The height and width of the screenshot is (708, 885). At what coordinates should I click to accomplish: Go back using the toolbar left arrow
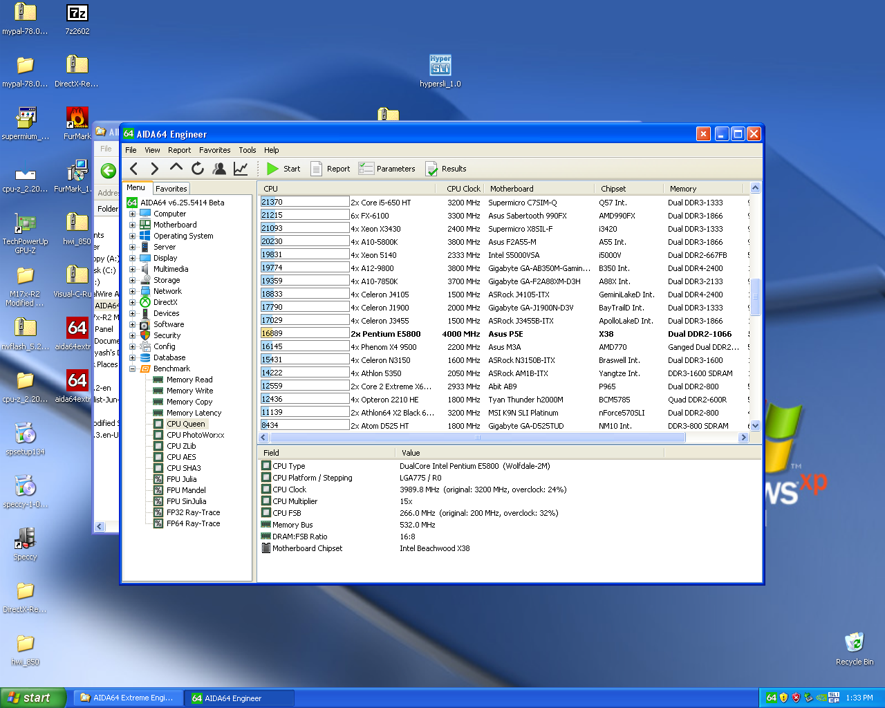click(x=134, y=169)
